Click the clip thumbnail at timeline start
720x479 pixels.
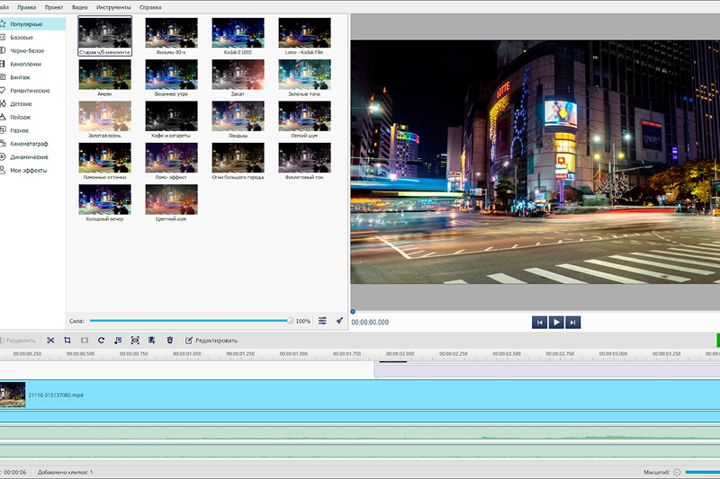click(13, 395)
